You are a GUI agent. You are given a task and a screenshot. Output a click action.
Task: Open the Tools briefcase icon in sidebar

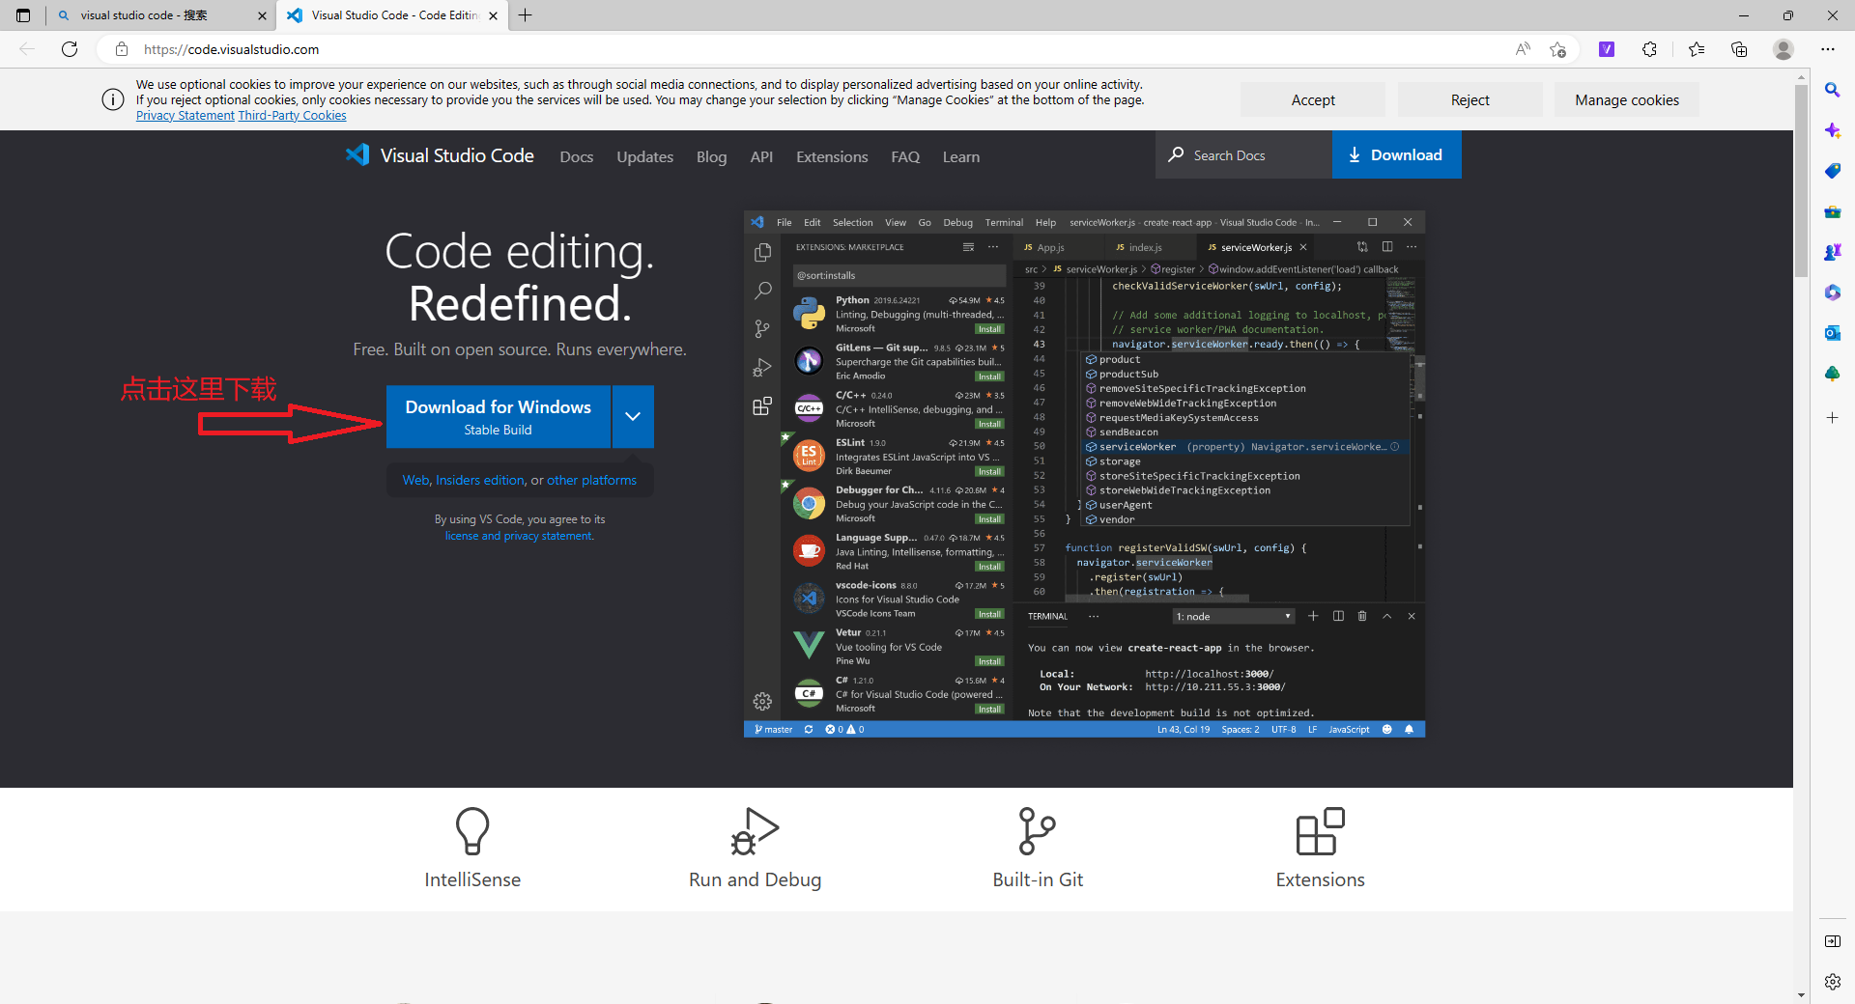point(1833,211)
